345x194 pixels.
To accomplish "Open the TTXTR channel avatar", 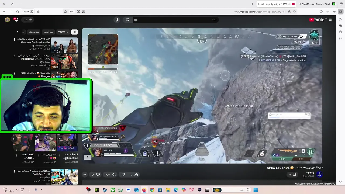I will coord(319,175).
